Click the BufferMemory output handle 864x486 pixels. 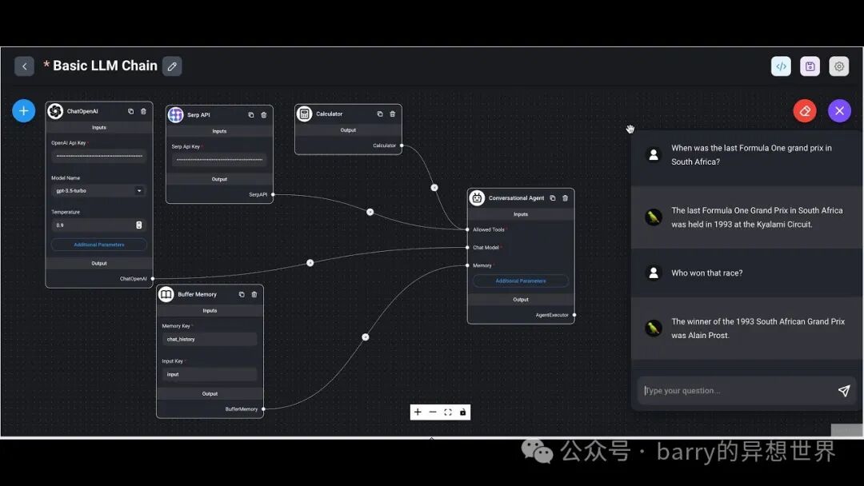[x=263, y=409]
